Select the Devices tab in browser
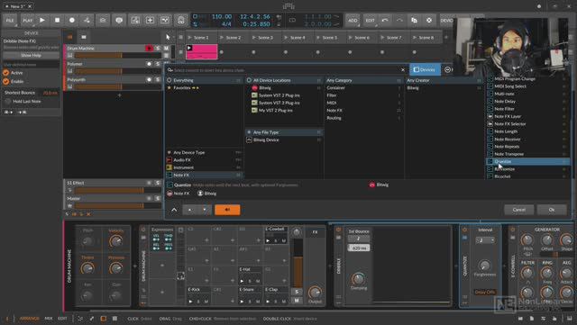577x325 pixels. 425,69
